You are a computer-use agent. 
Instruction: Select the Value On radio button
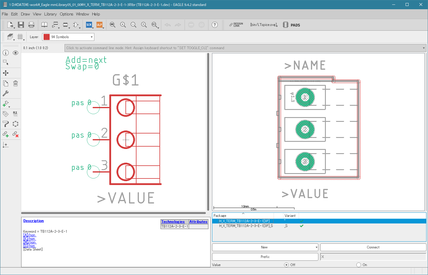(x=359, y=265)
